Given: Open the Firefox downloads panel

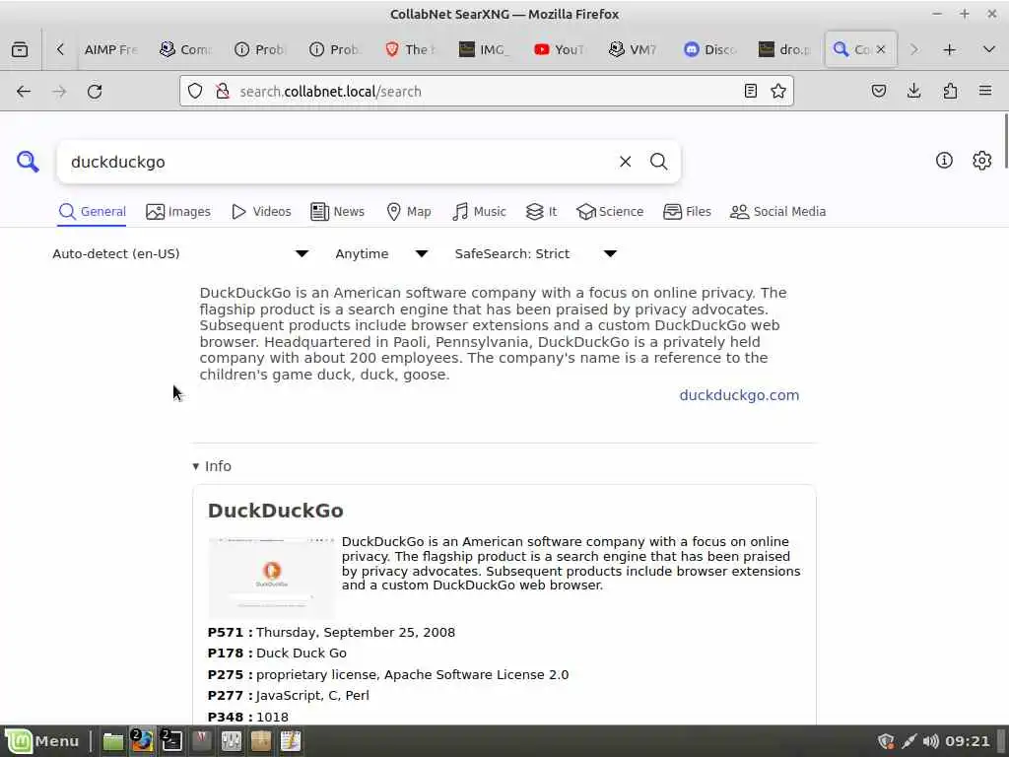Looking at the screenshot, I should pos(913,91).
